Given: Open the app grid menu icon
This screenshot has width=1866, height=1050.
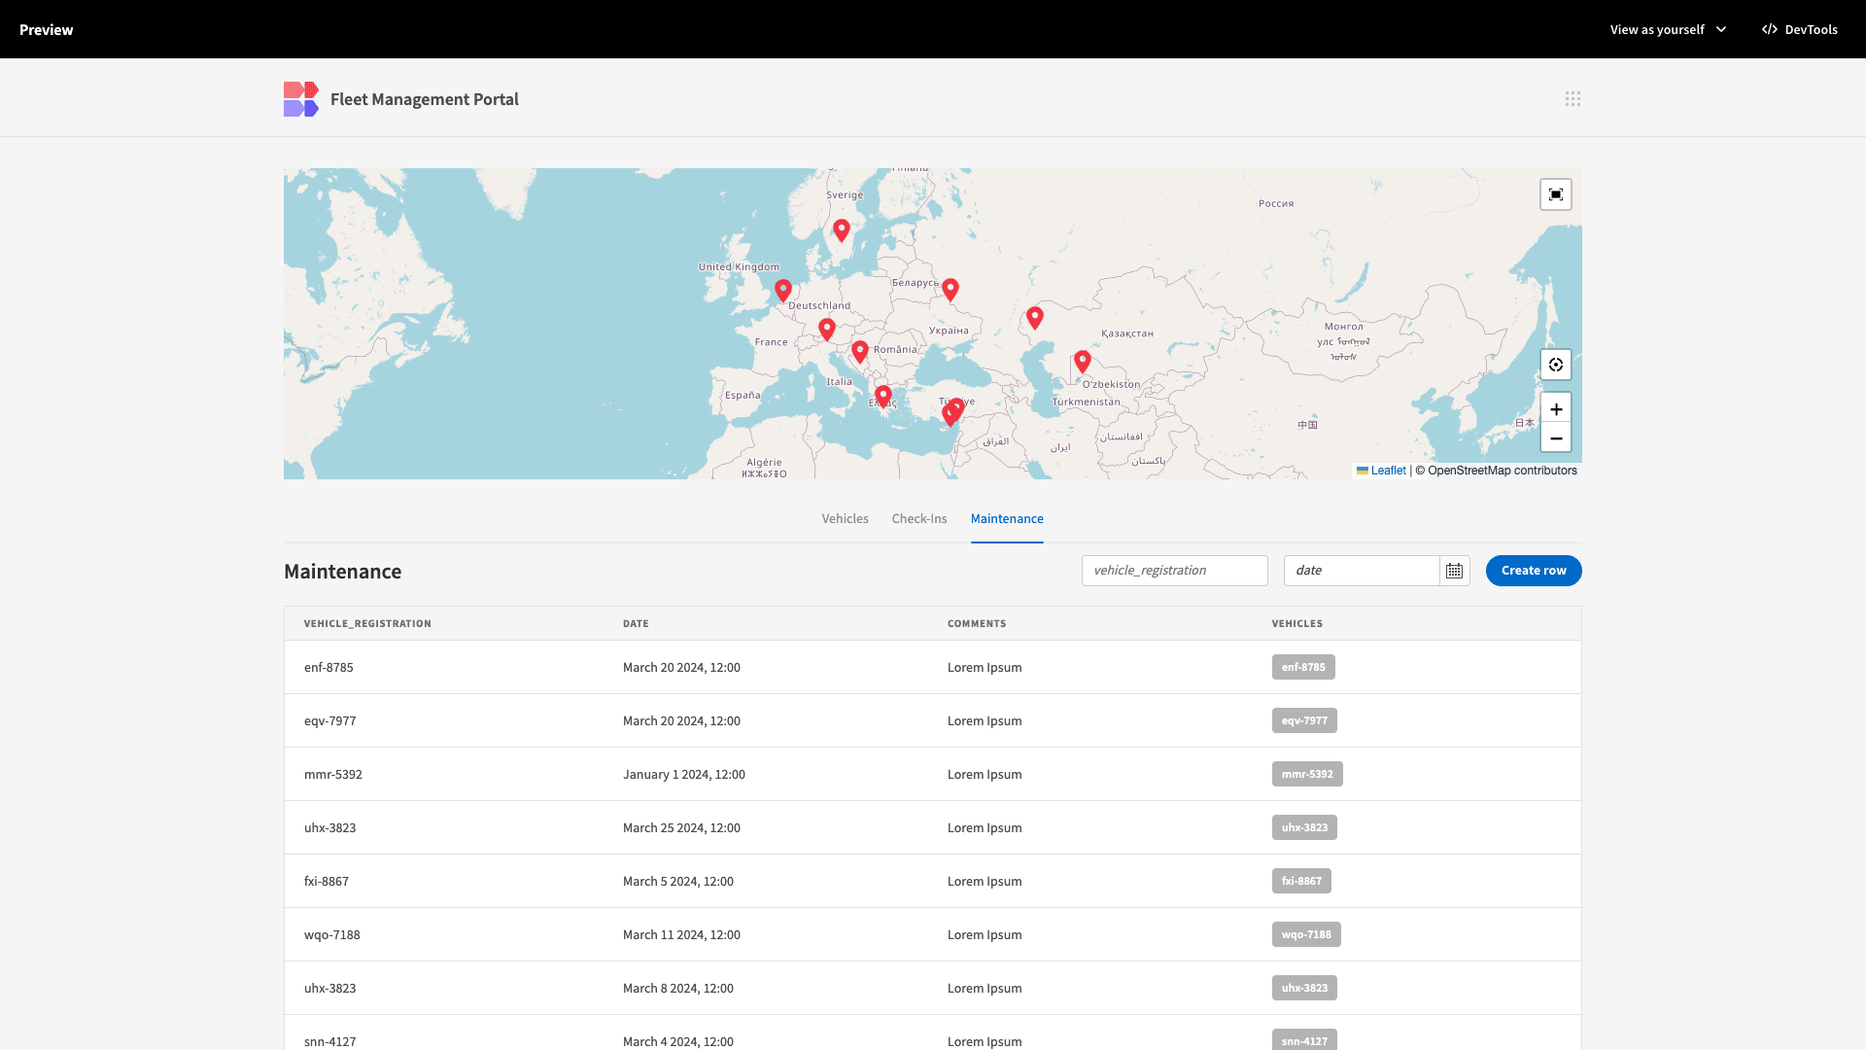Looking at the screenshot, I should click(x=1572, y=99).
